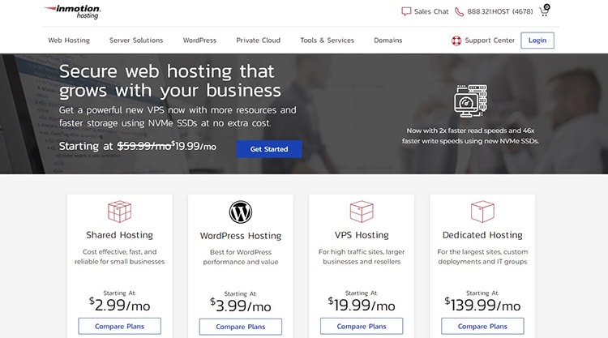Click 'For the largest sites' description

click(482, 257)
